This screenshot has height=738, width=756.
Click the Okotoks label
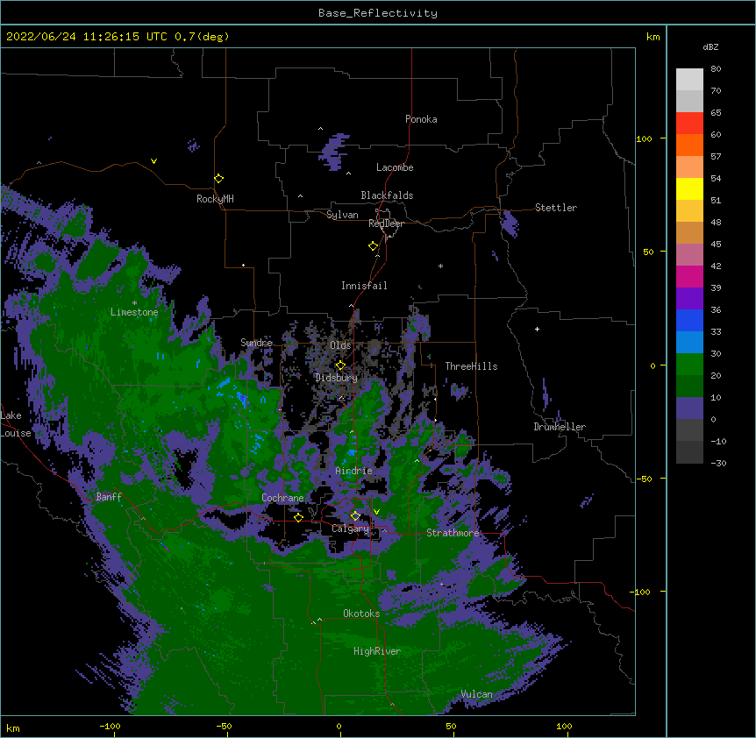click(x=361, y=614)
